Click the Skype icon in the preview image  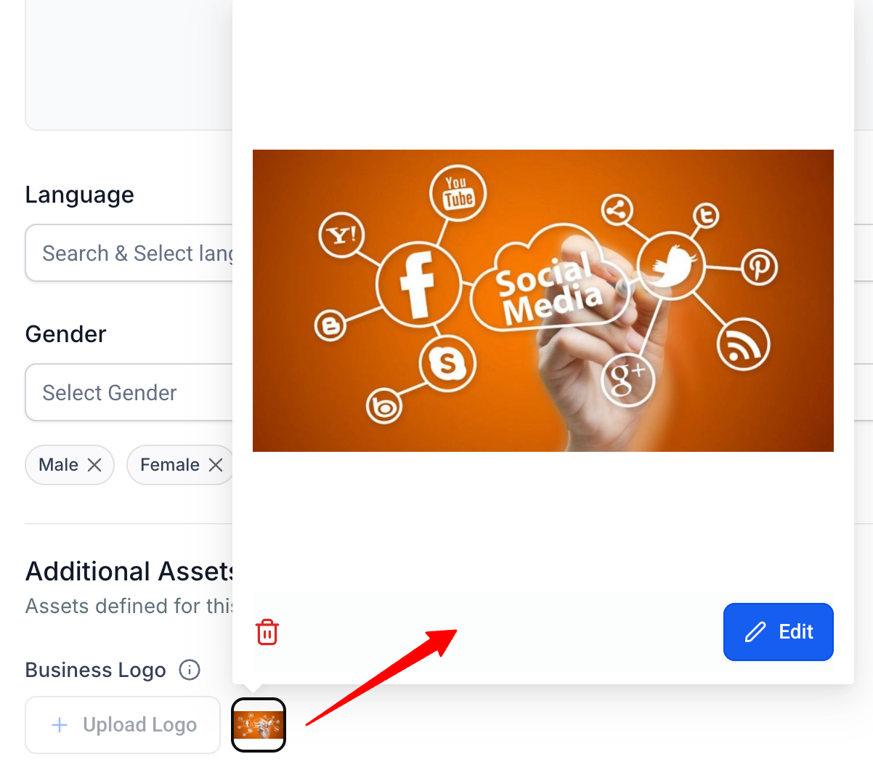(x=447, y=362)
